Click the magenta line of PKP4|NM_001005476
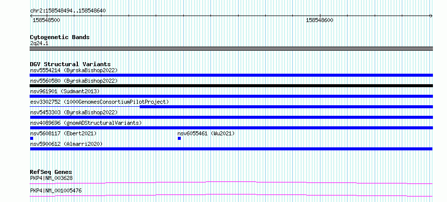Image resolution: width=447 pixels, height=202 pixels. [x=231, y=195]
